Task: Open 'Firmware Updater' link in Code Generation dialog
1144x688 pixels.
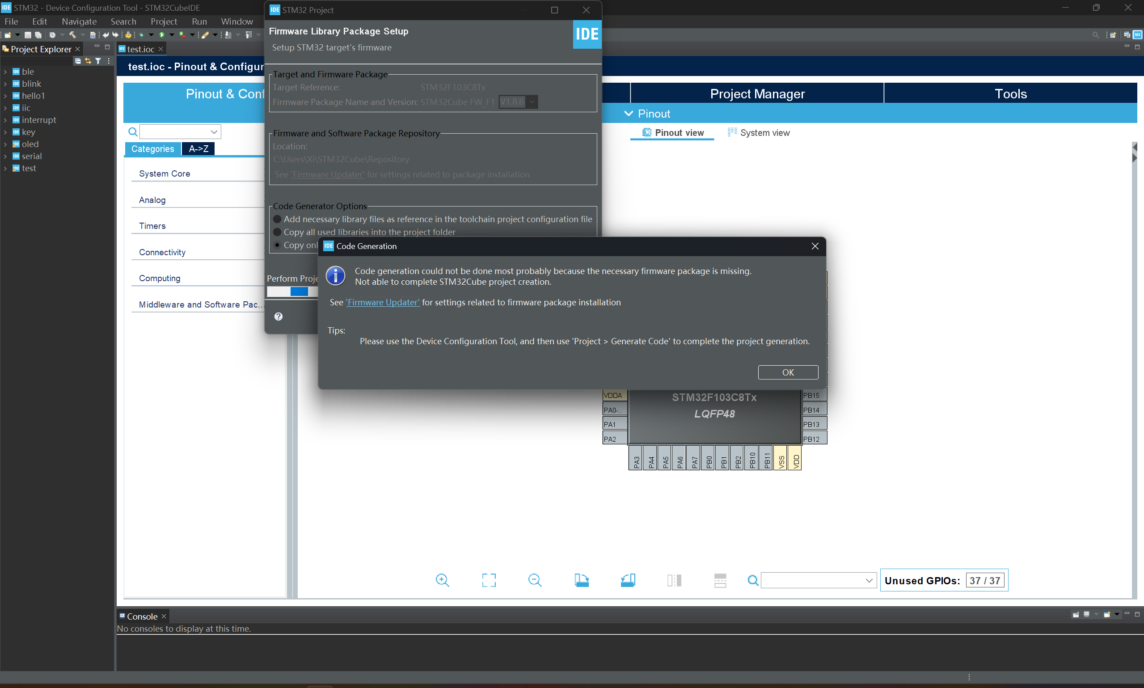Action: (x=383, y=302)
